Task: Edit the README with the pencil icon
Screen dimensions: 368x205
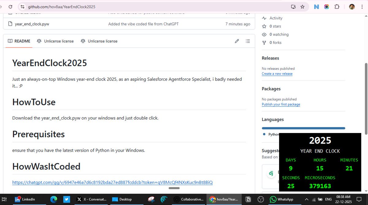Action: click(237, 41)
